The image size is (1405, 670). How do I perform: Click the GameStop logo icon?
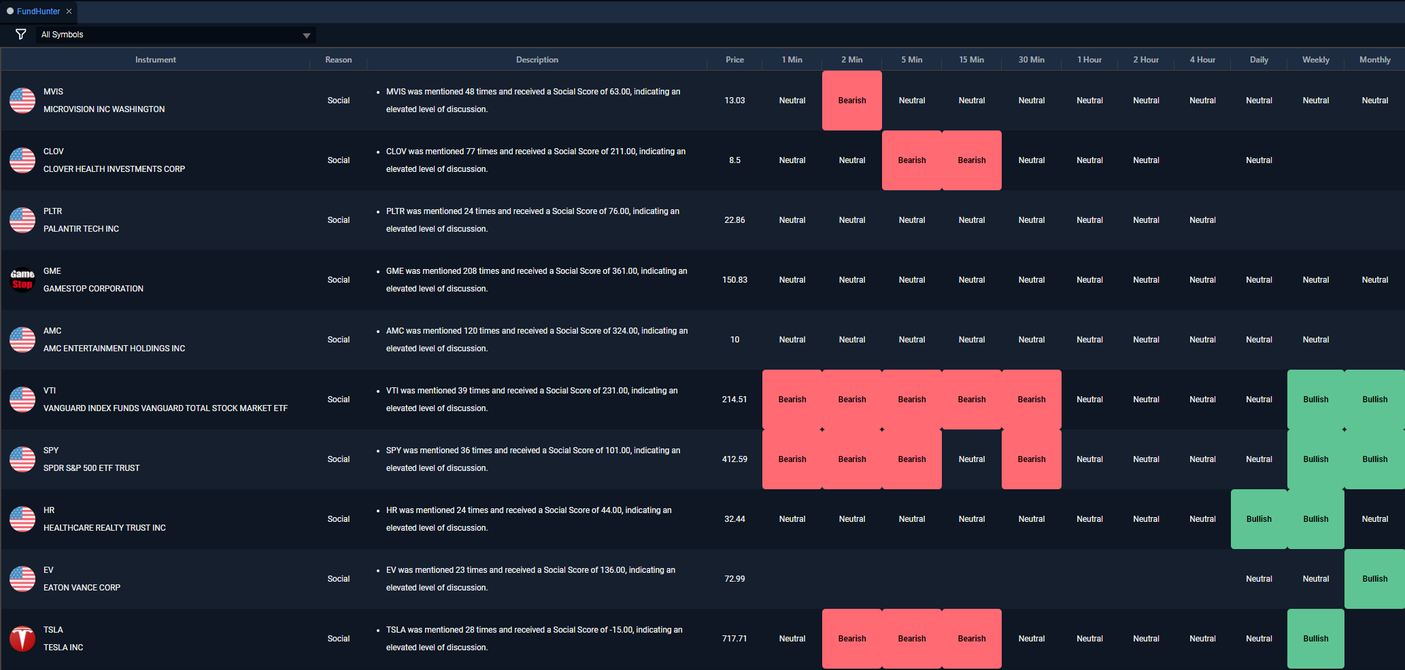(x=22, y=280)
